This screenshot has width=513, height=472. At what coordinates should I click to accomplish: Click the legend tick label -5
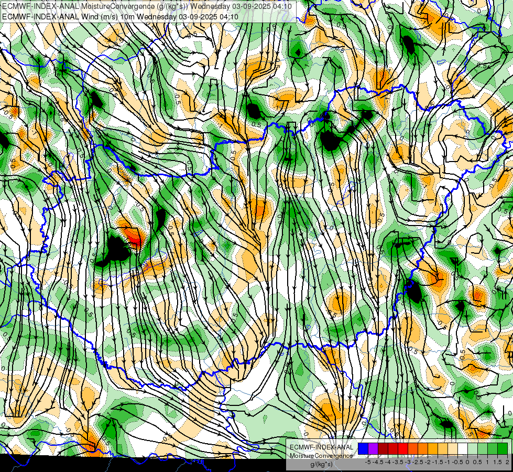click(x=368, y=462)
